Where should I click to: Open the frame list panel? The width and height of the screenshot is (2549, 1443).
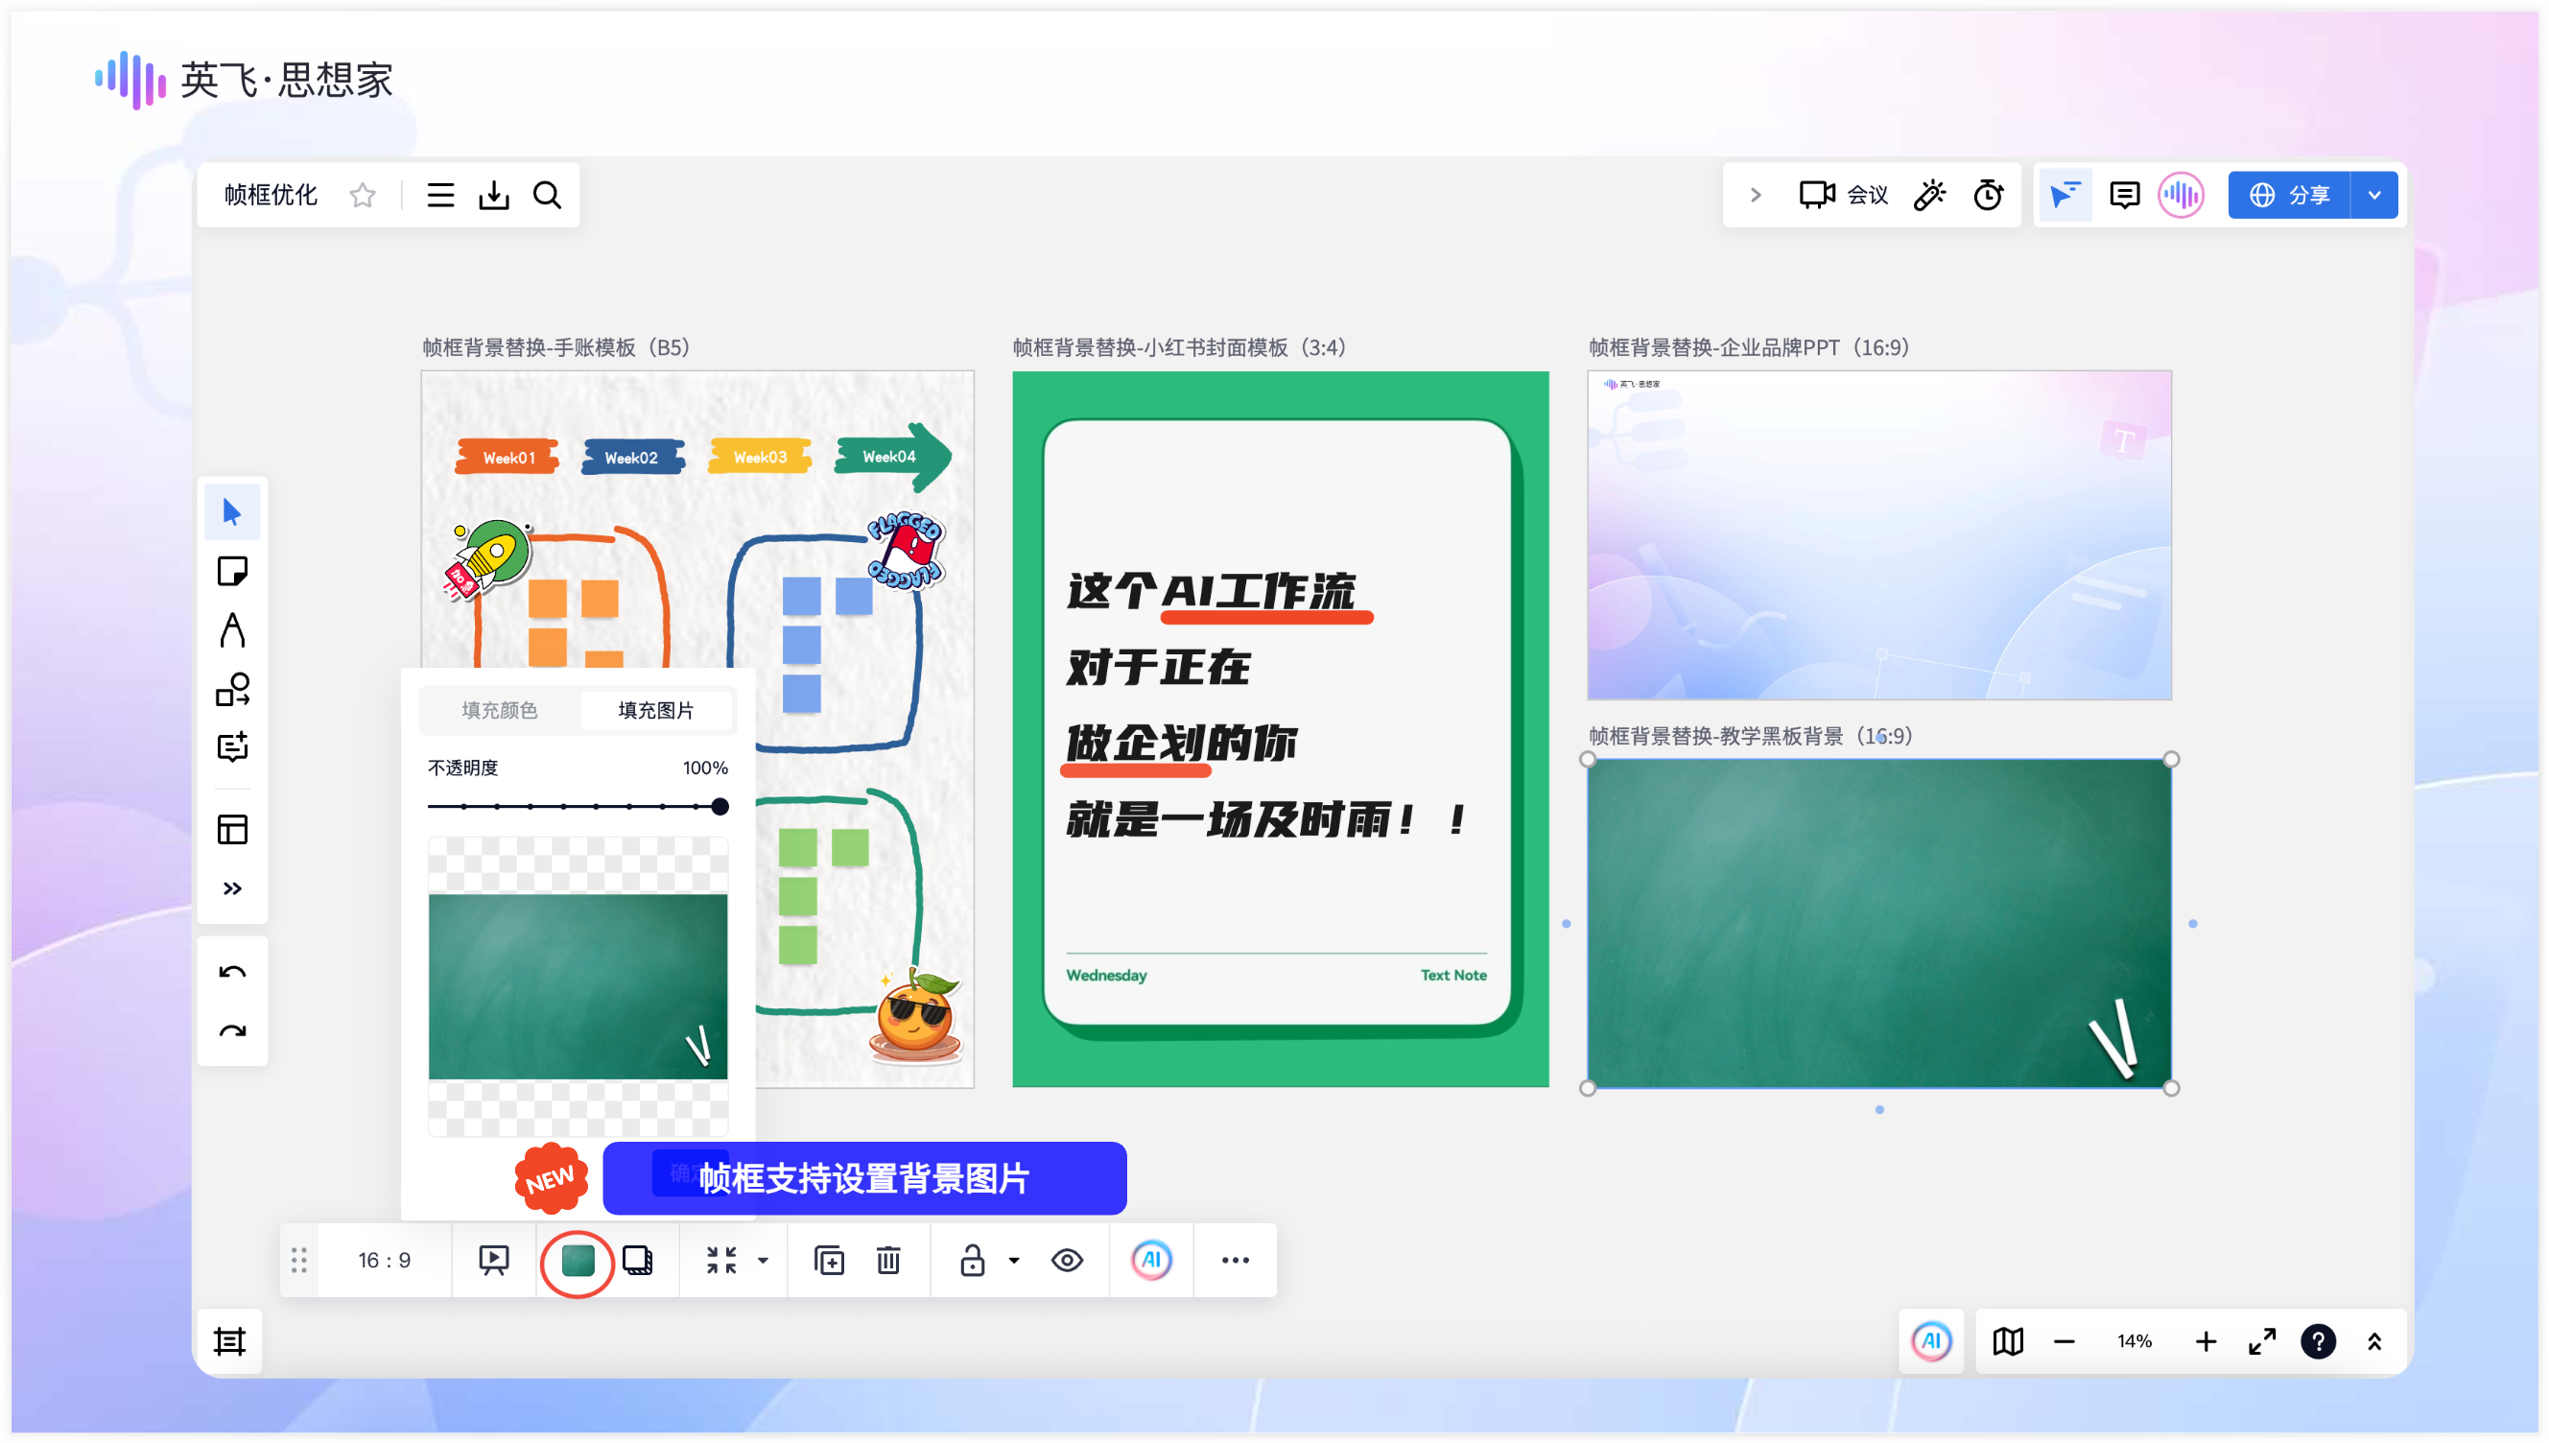point(229,1341)
